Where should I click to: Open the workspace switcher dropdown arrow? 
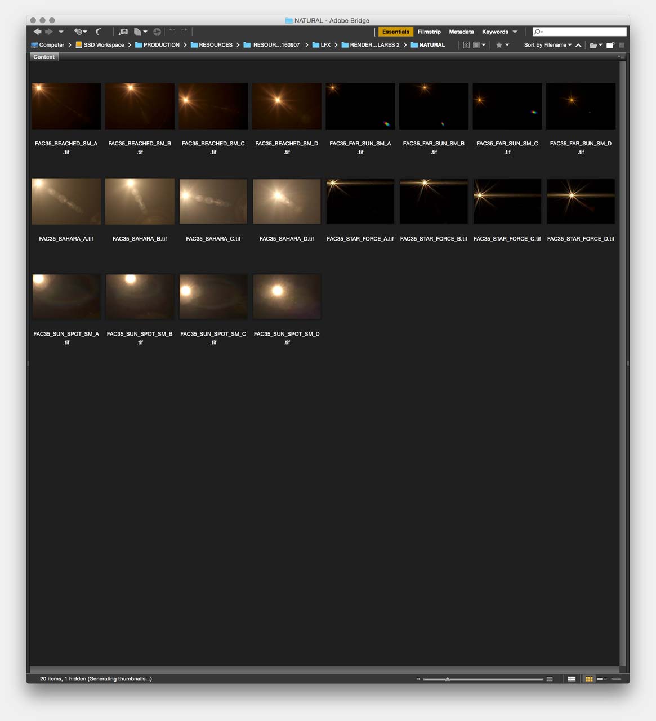coord(515,32)
